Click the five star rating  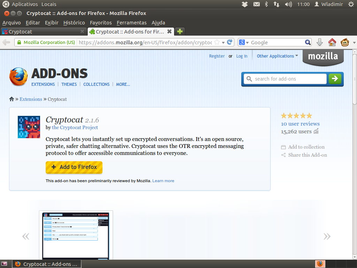296,116
